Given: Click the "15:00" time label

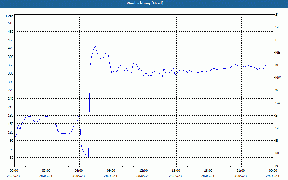Looking at the screenshot, I should pos(176,171).
